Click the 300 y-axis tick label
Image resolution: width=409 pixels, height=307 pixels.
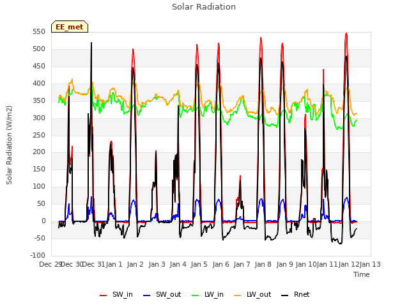pos(39,118)
